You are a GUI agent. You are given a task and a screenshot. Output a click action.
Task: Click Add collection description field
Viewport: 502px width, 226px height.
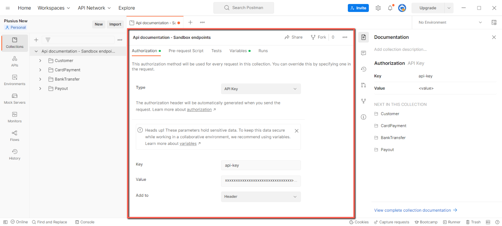coord(400,50)
